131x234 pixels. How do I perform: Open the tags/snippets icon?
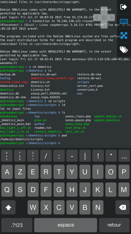coord(124,50)
